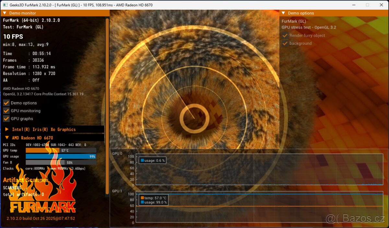
Task: Click the min:8, max:13, avg:9 text
Action: 26,45
